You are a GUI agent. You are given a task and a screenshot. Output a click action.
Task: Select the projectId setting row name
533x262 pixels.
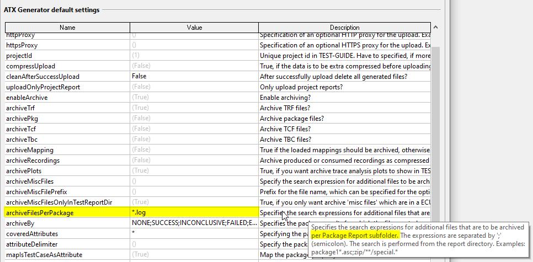coord(67,55)
